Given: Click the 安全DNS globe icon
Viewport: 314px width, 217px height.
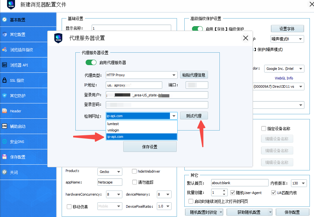Looking at the screenshot, I should coord(4,142).
